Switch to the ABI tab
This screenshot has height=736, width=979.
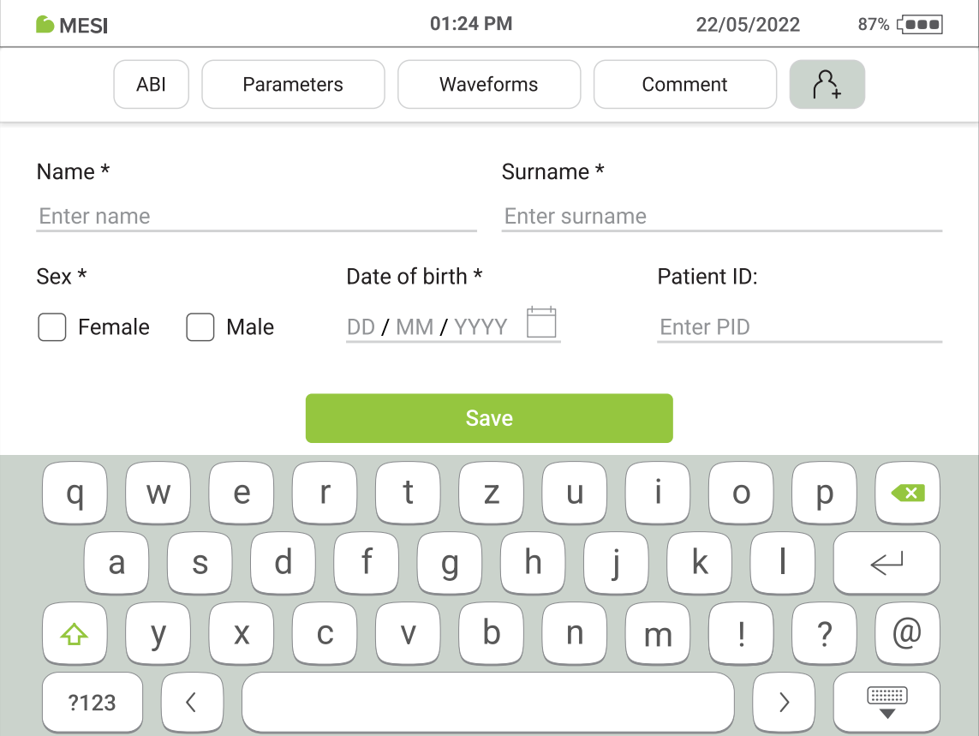pos(151,84)
